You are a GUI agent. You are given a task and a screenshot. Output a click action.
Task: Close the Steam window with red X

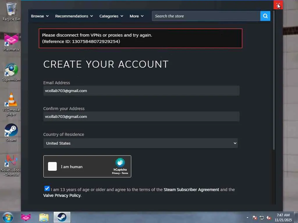(278, 5)
